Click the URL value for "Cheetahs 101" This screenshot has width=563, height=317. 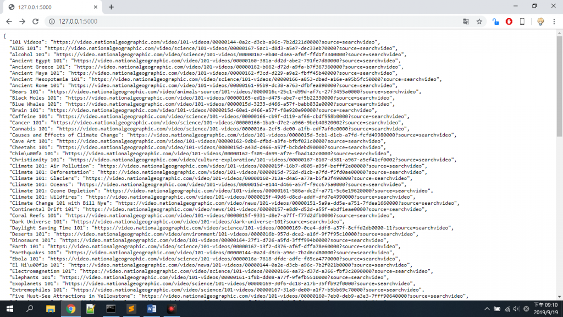219,147
